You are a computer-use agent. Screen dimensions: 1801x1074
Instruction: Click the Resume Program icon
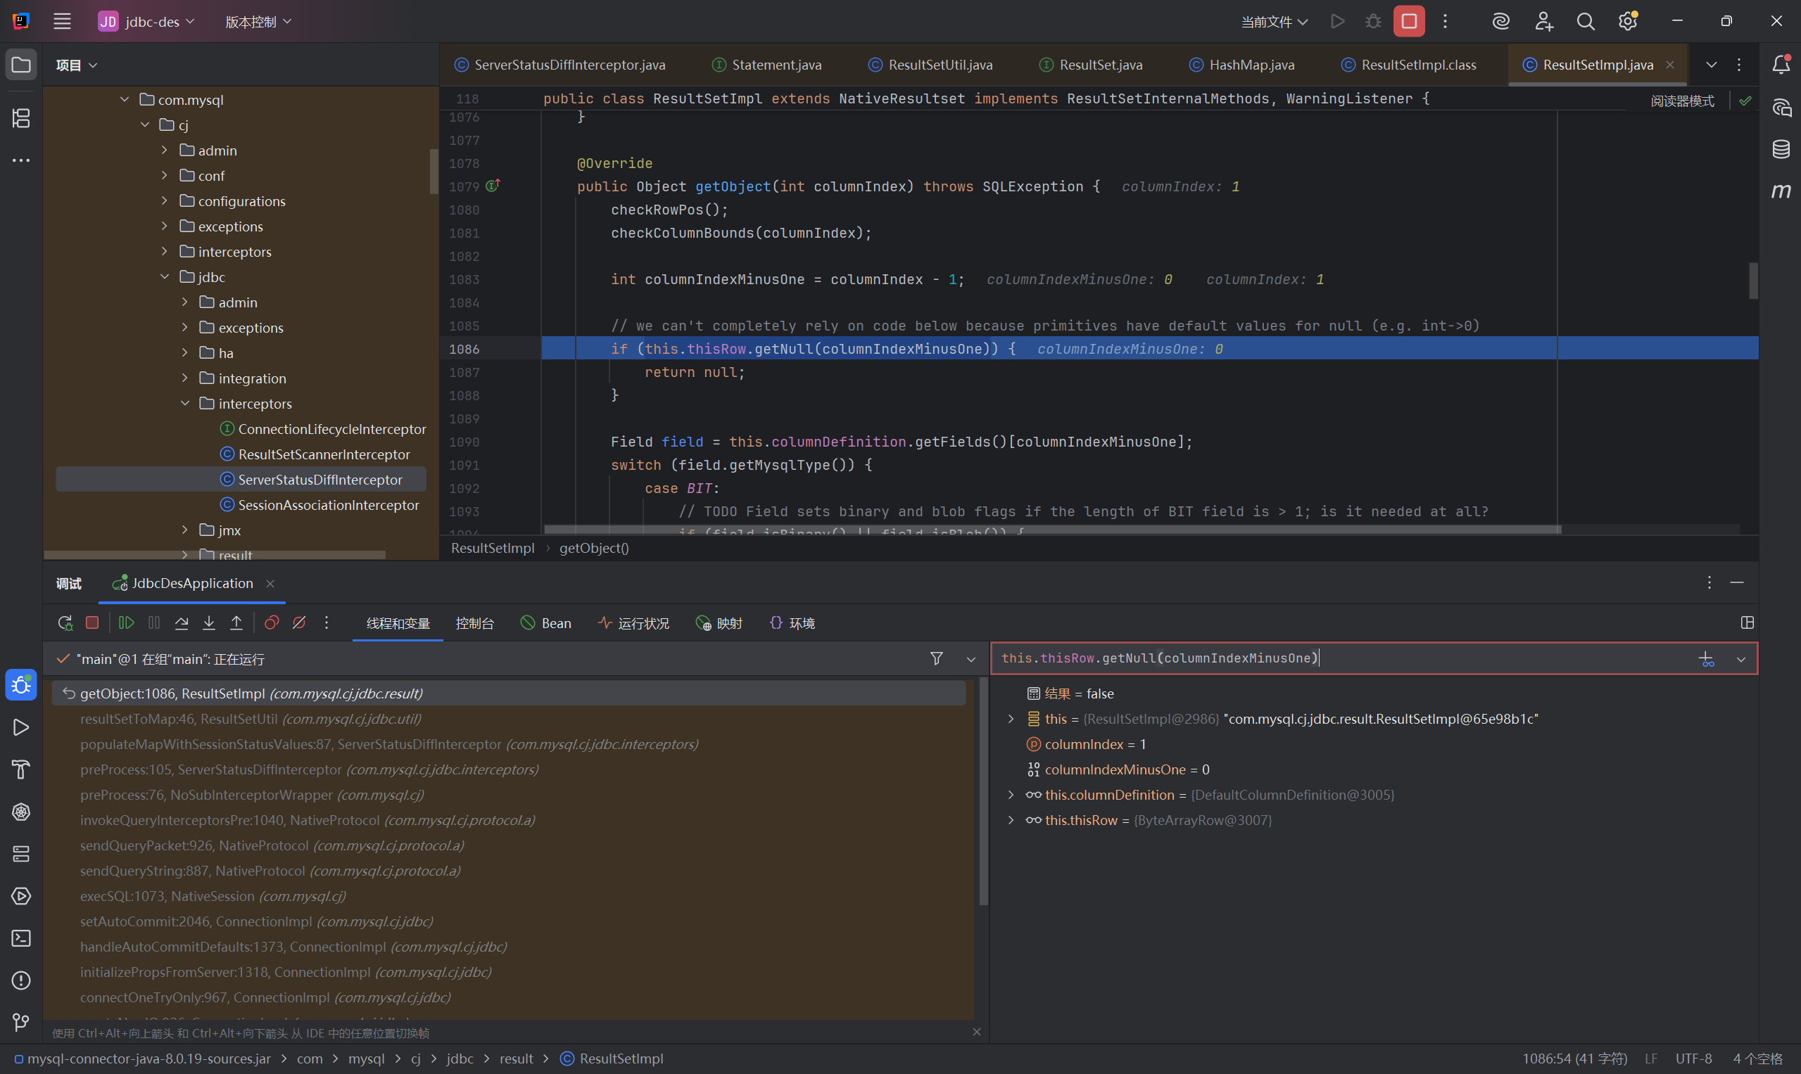click(x=126, y=622)
